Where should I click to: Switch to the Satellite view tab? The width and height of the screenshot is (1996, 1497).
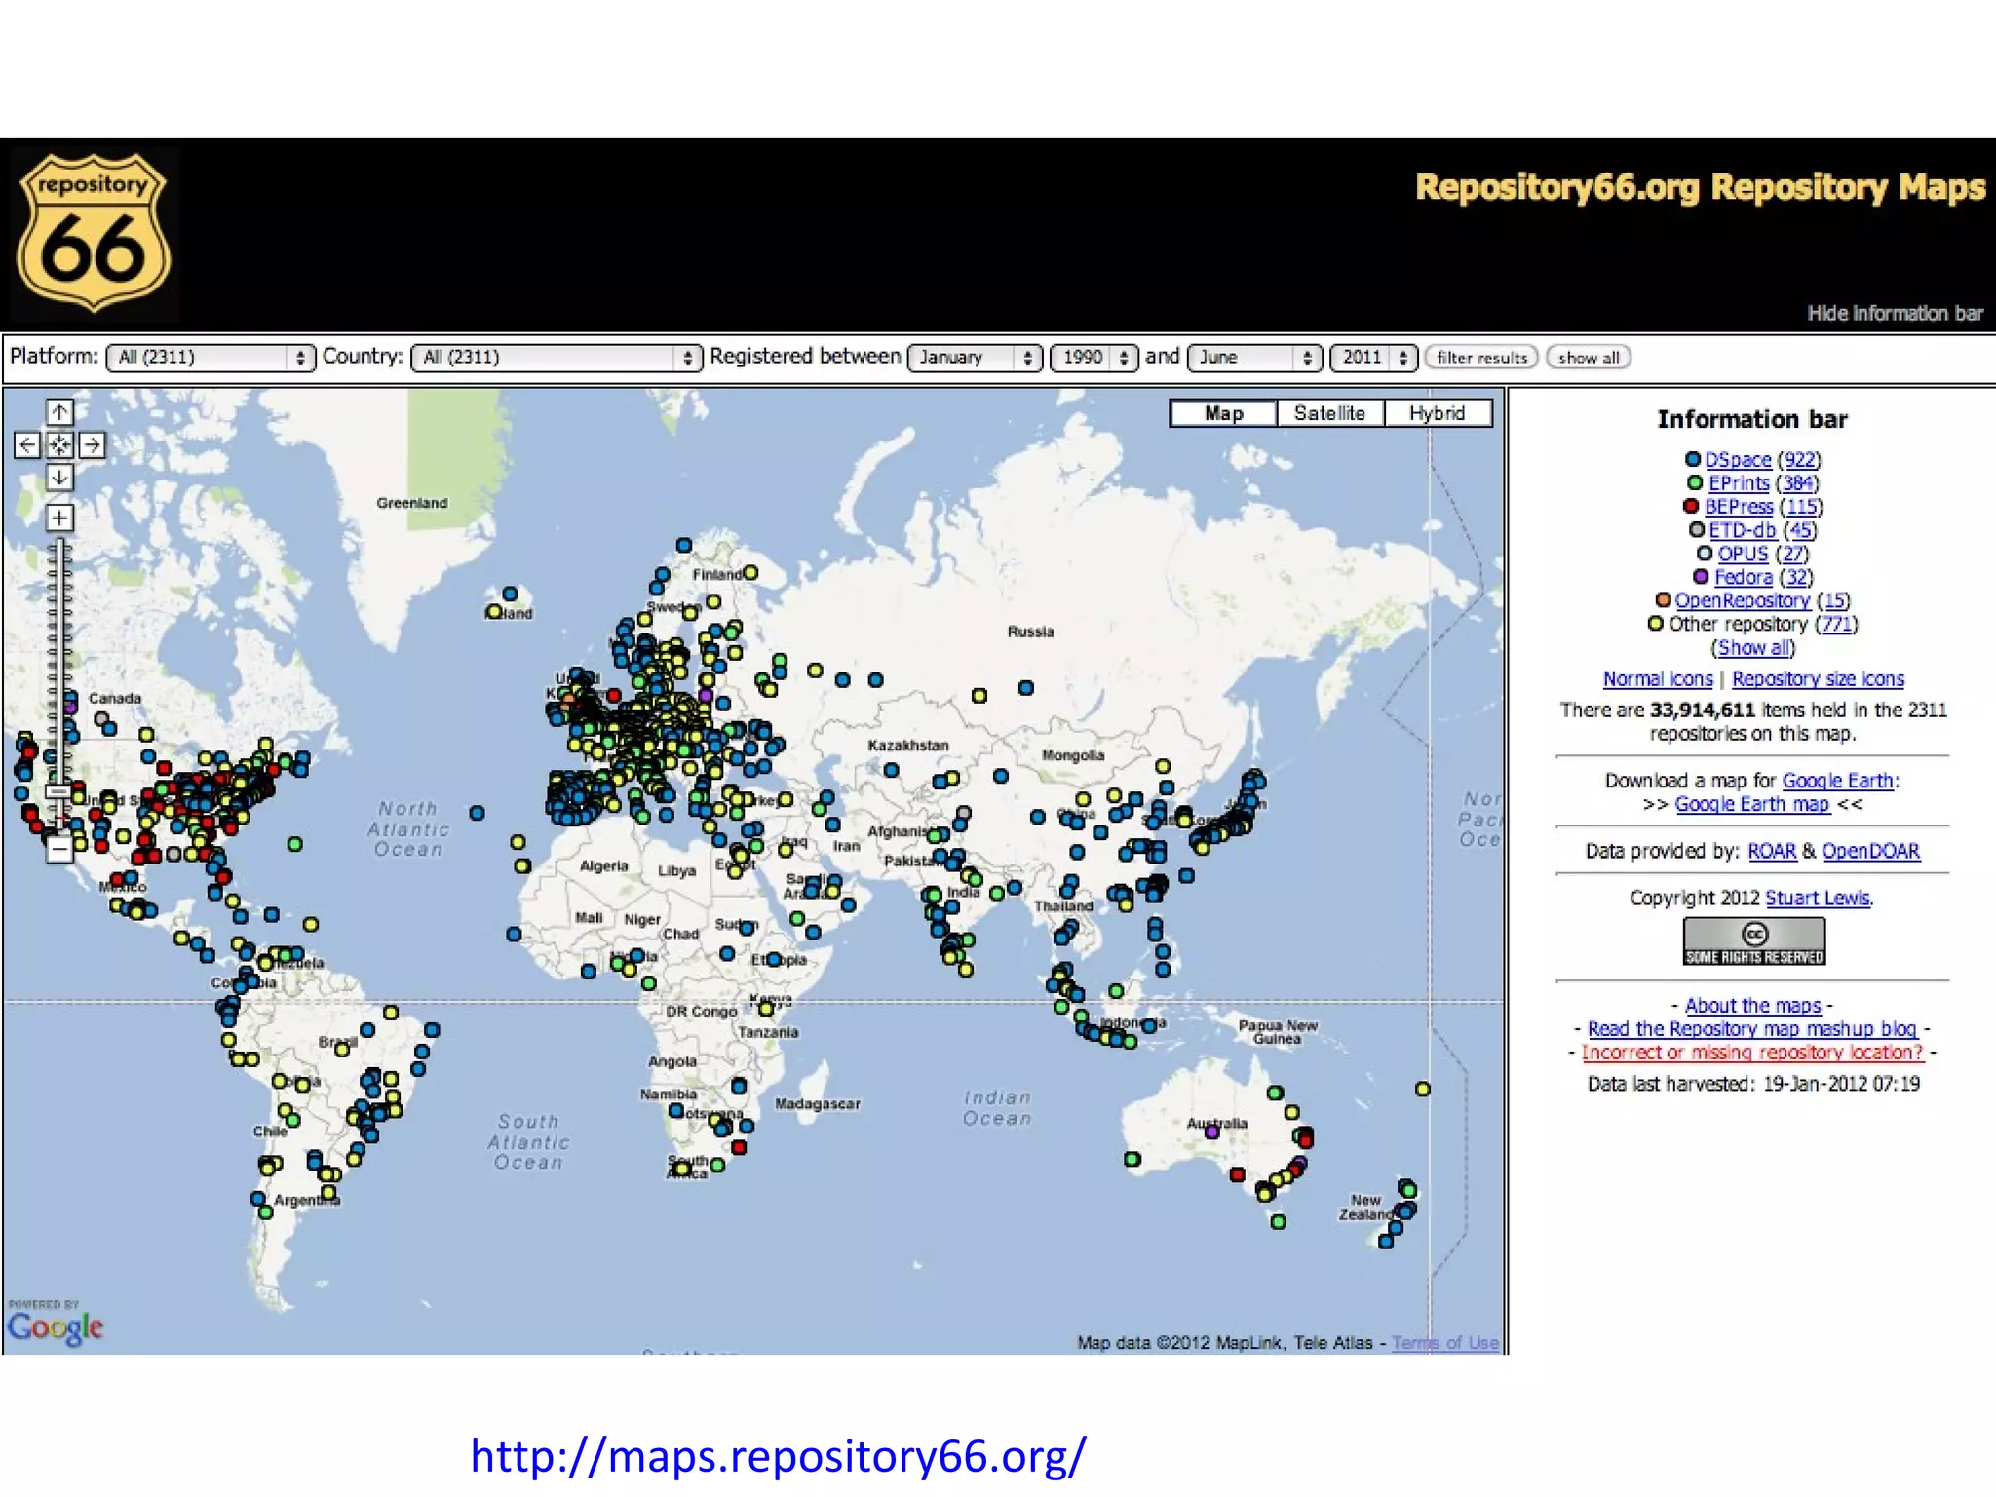click(x=1329, y=413)
